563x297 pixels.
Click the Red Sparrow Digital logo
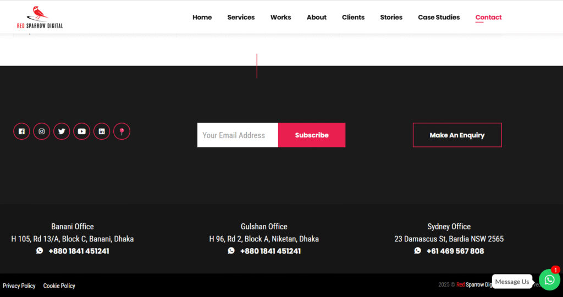(40, 17)
